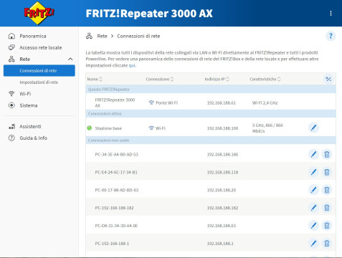Edit the Stazione base entry
This screenshot has width=342, height=258.
313,128
